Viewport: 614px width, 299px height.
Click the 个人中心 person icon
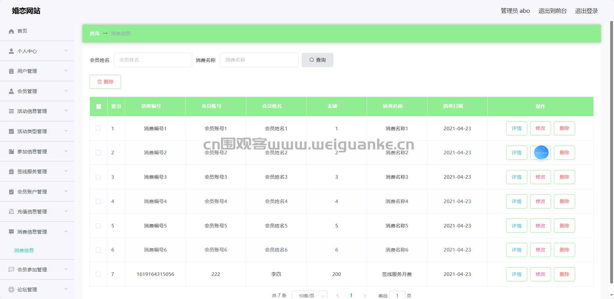pos(11,51)
